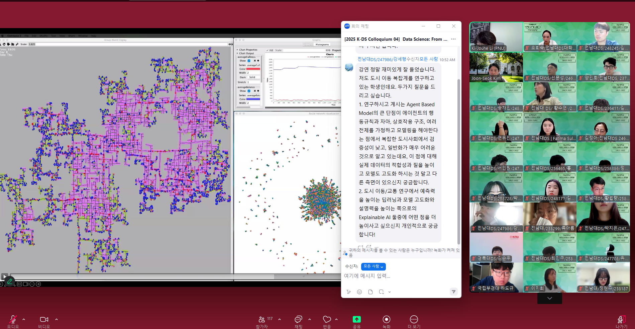635x329 pixels.
Task: Expand Chart Output disclosure triangle
Action: point(237,53)
